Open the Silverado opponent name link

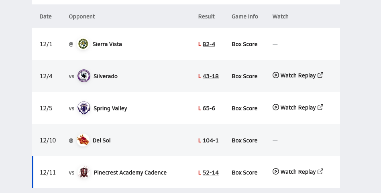[x=106, y=76]
